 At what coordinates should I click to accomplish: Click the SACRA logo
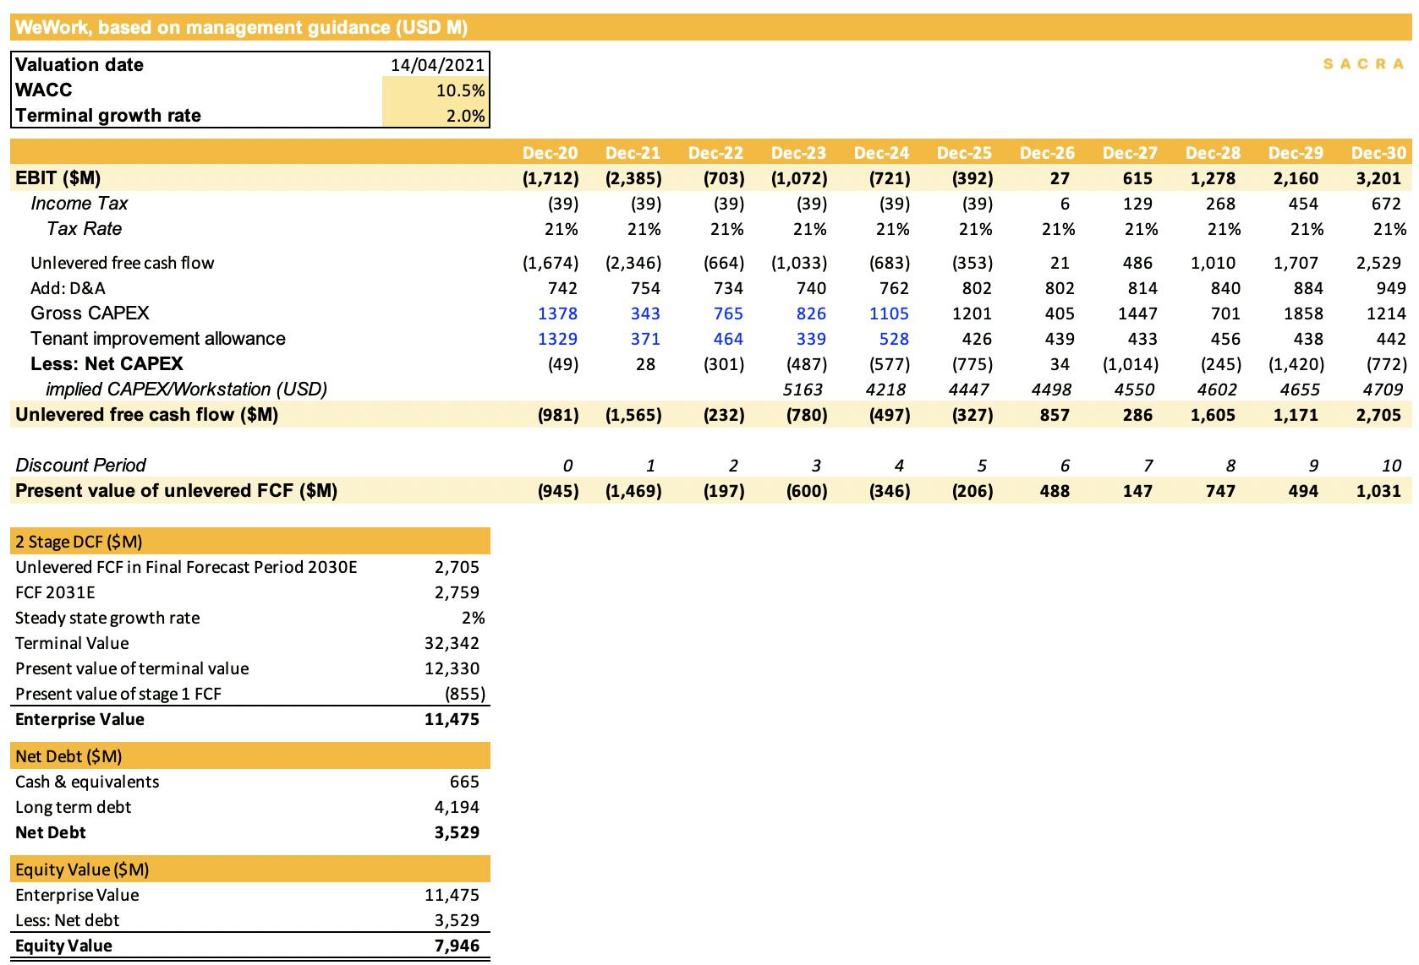pos(1364,64)
